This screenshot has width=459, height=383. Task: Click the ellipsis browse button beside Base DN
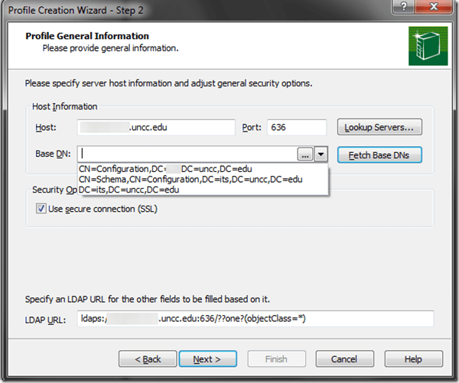pos(305,154)
